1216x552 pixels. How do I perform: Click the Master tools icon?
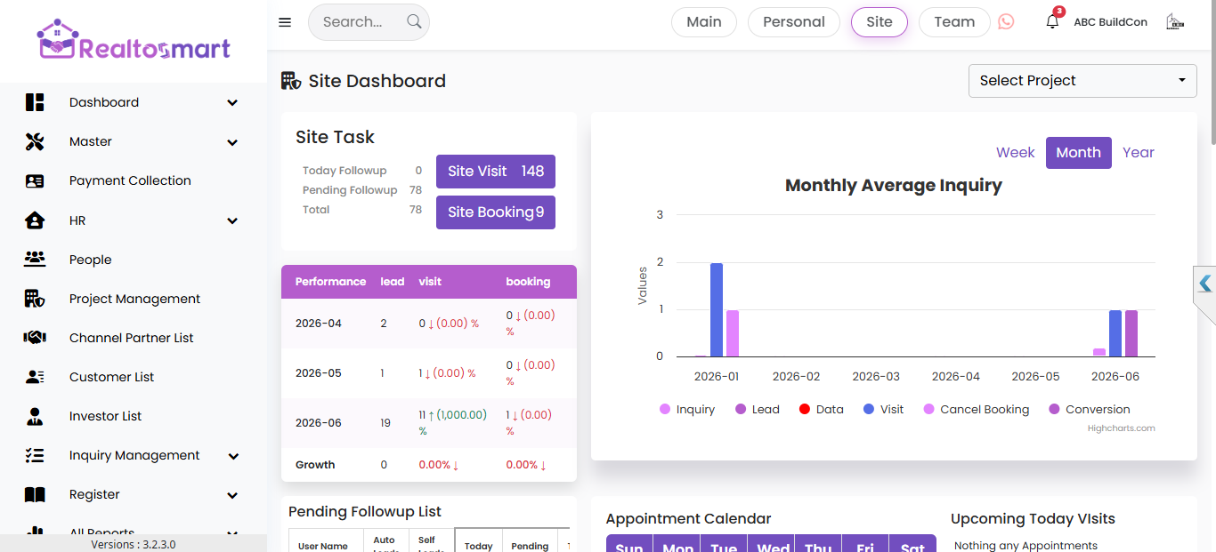click(x=35, y=141)
